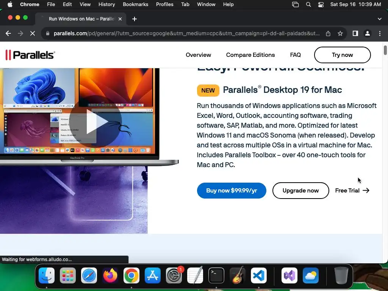Open the Chrome profile avatar menu
The height and width of the screenshot is (291, 388).
[x=368, y=33]
